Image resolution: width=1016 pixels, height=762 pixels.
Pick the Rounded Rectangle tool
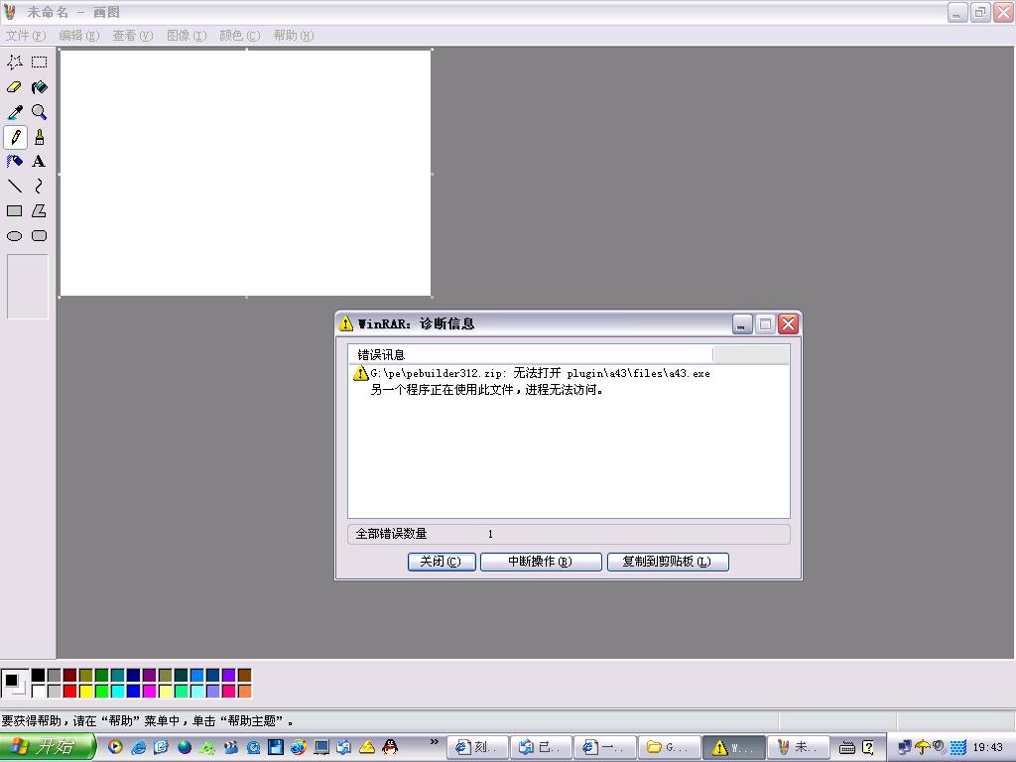click(40, 236)
